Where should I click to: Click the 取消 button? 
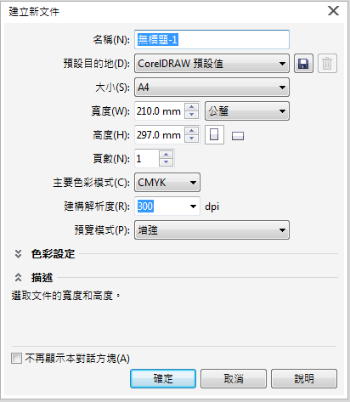click(x=234, y=378)
